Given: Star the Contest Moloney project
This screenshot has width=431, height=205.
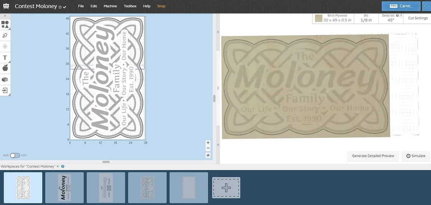Looking at the screenshot, I should pos(60,7).
